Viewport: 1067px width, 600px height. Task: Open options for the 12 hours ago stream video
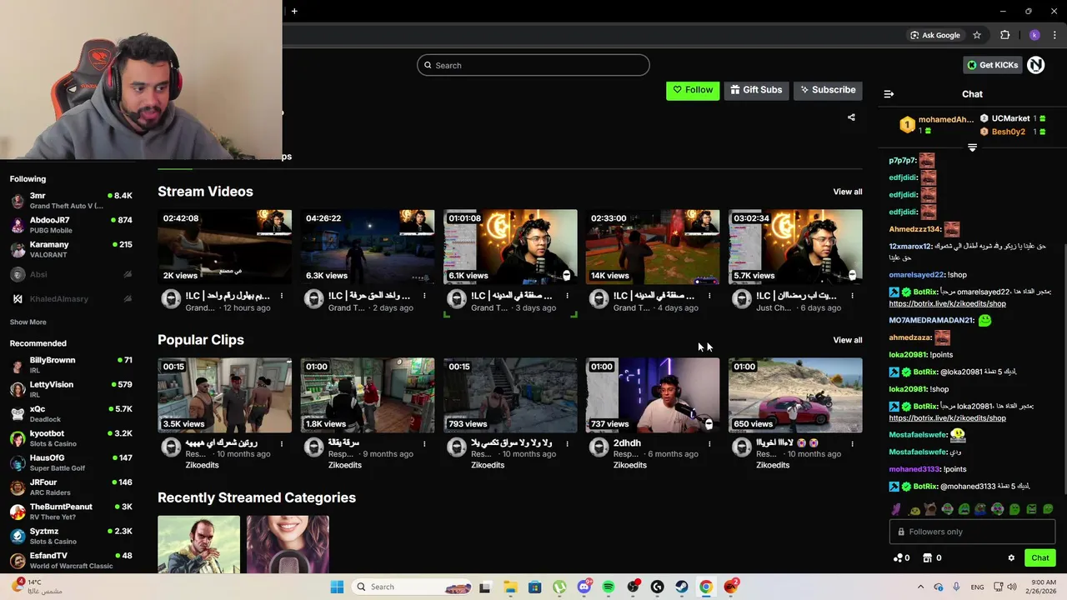[282, 296]
